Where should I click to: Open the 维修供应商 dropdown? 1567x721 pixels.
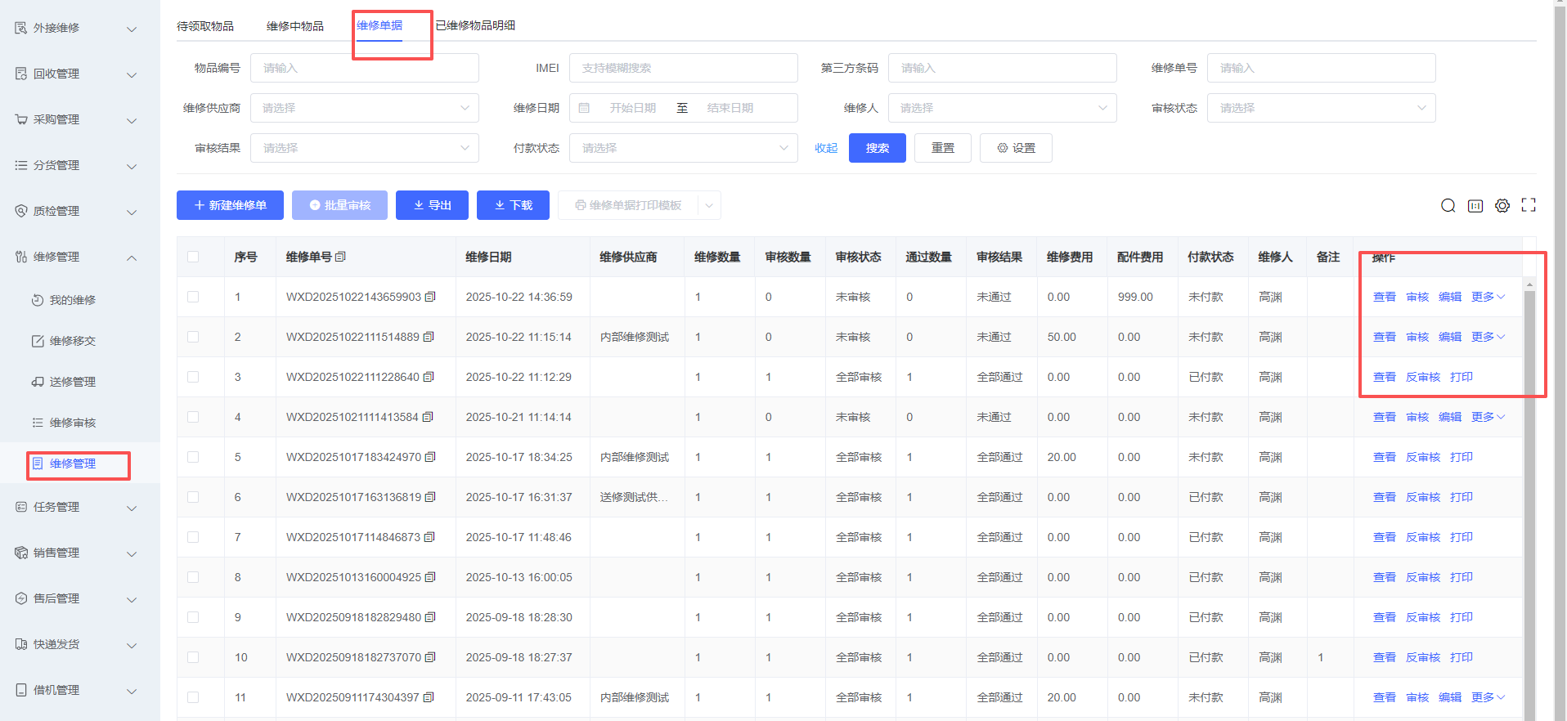(x=364, y=108)
